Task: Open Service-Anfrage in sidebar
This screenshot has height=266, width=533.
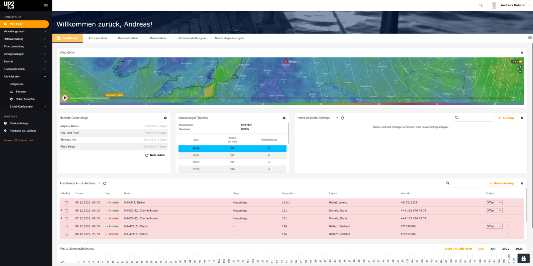Action: pyautogui.click(x=19, y=123)
